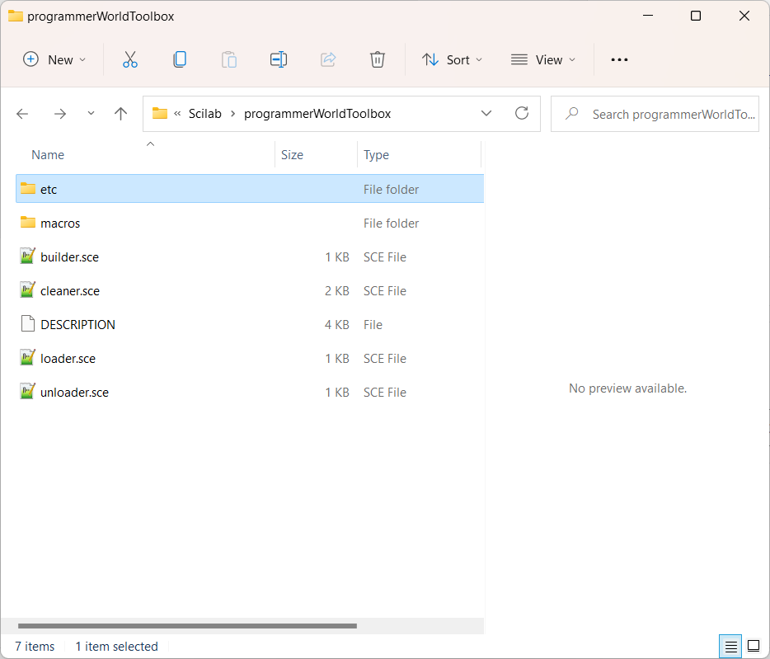This screenshot has height=659, width=770.
Task: Click the SCE File type of builder.sce
Action: [x=385, y=257]
